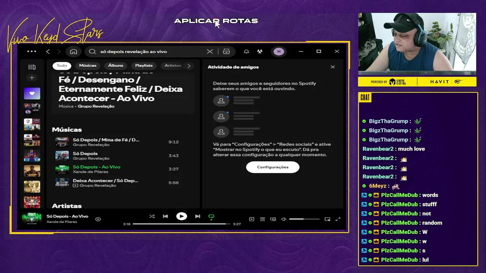
Task: Toggle shuffle playback
Action: pos(152,217)
